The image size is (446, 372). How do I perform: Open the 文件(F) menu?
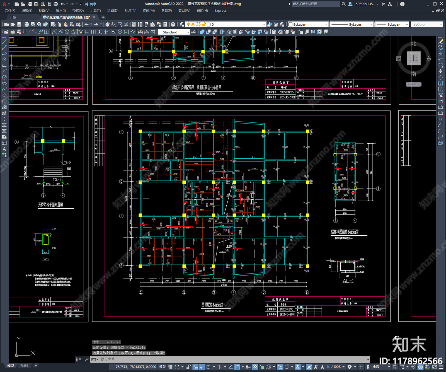[10, 11]
